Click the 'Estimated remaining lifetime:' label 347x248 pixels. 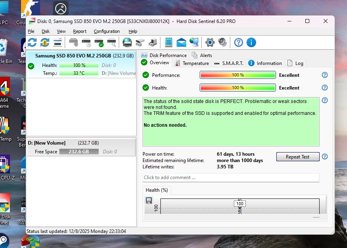[x=173, y=160]
